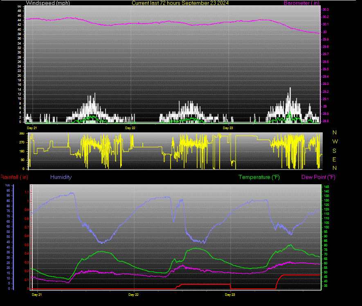Click the "145" value on the temperature axis
This screenshot has width=362, height=306.
click(326, 187)
